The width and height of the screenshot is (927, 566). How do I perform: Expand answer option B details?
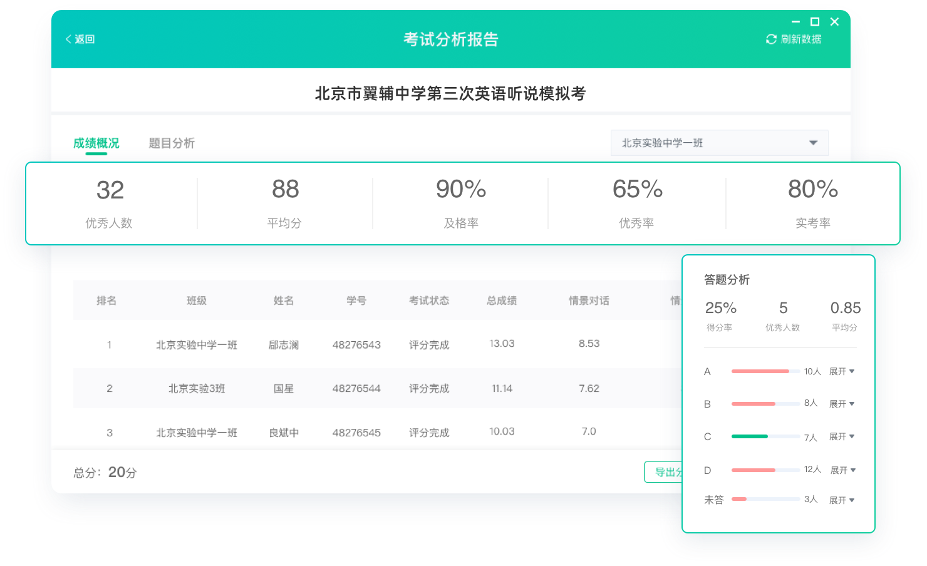point(842,404)
